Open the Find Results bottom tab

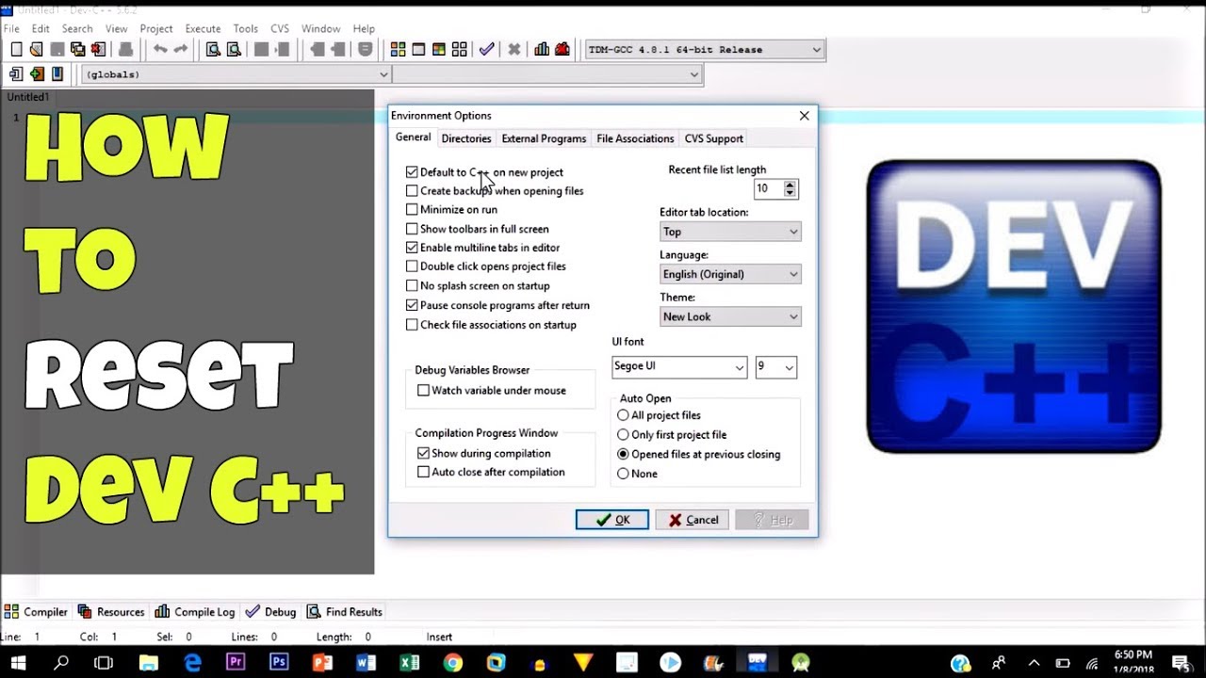click(x=345, y=612)
